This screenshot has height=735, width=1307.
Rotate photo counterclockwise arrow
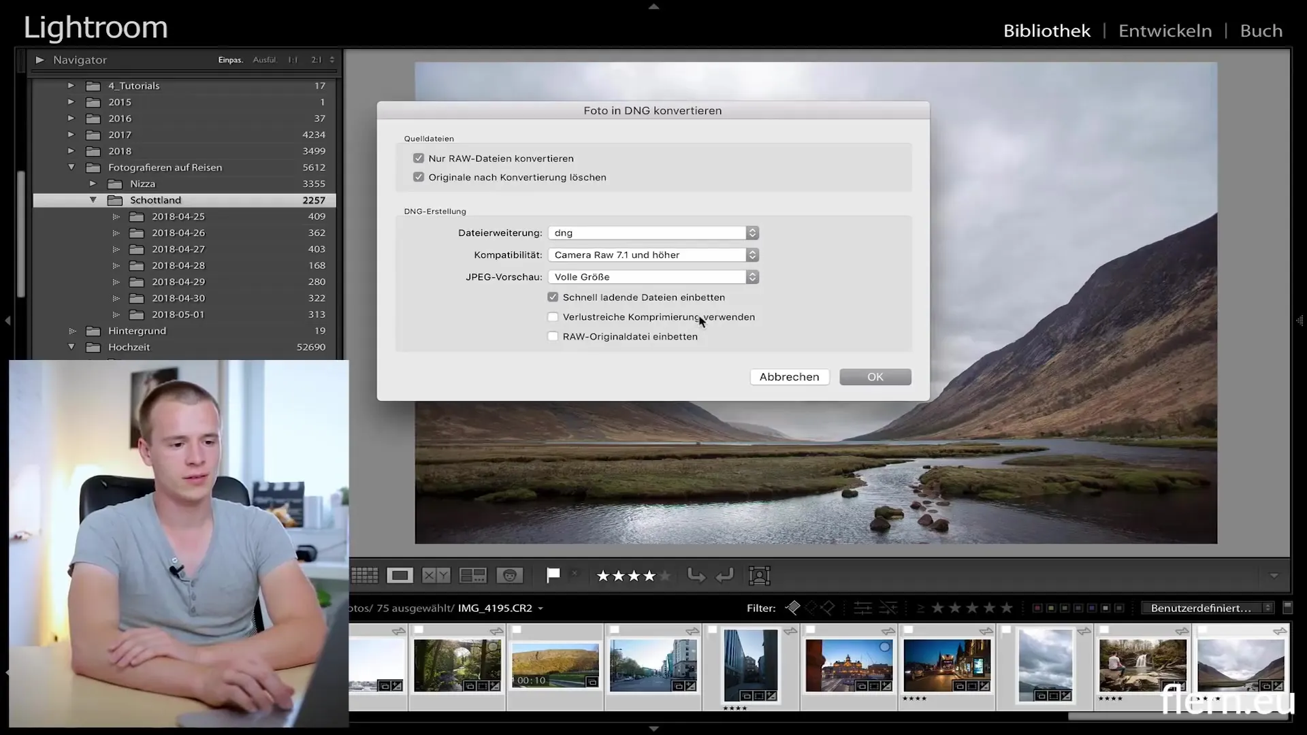tap(696, 576)
